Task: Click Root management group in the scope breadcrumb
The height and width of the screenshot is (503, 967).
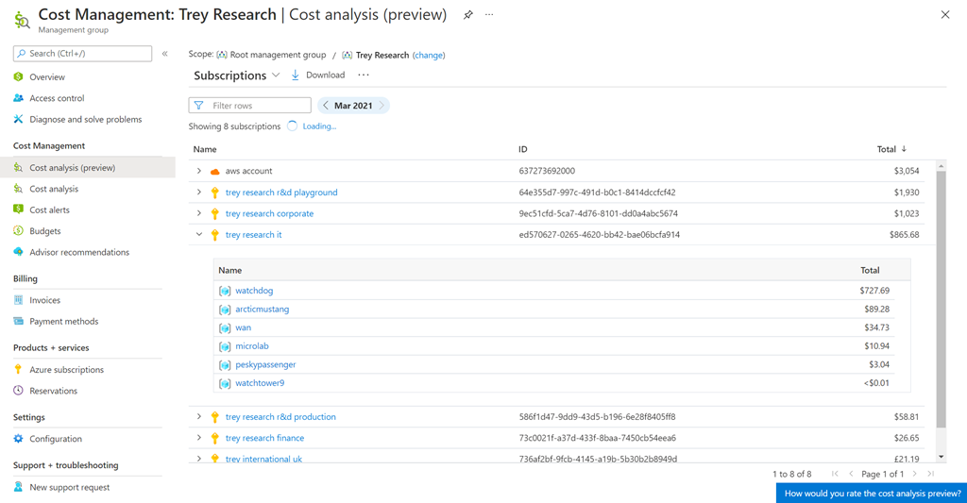Action: coord(278,55)
